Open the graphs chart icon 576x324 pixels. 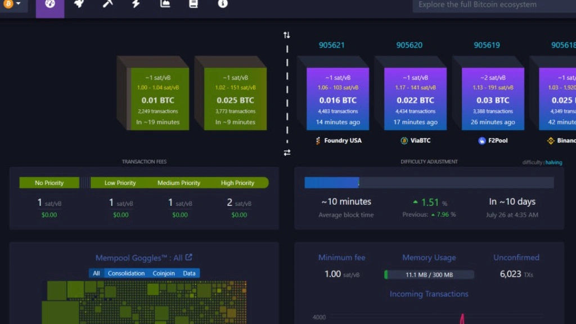pyautogui.click(x=165, y=4)
